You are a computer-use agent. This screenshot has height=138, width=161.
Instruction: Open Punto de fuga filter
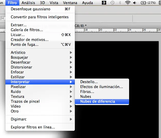point(40,45)
